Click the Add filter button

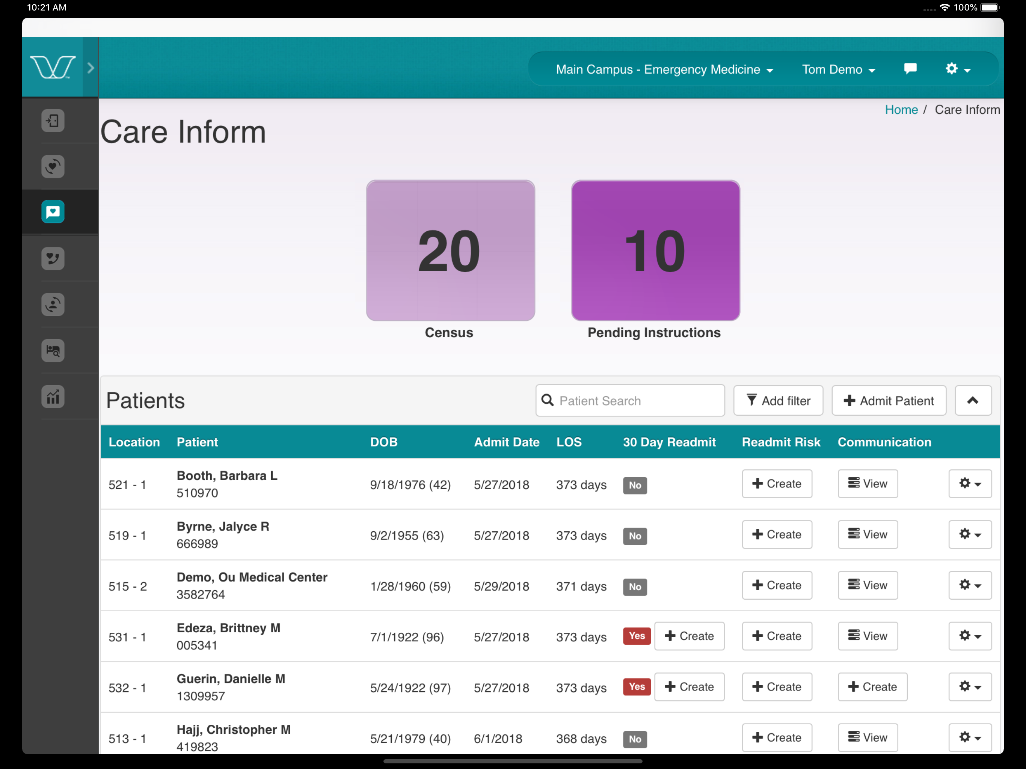pyautogui.click(x=778, y=400)
